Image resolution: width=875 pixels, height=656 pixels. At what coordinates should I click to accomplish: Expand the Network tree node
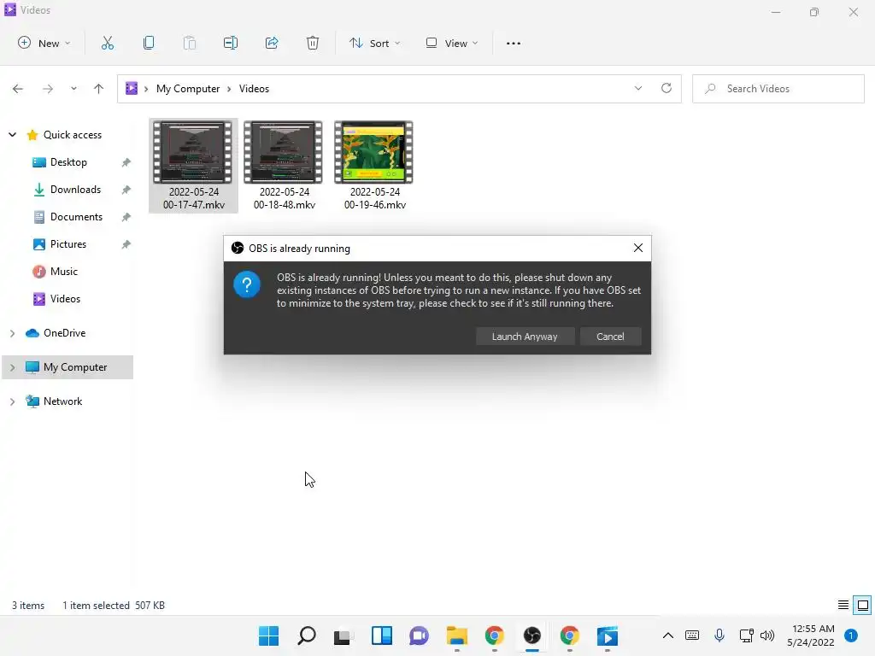12,401
